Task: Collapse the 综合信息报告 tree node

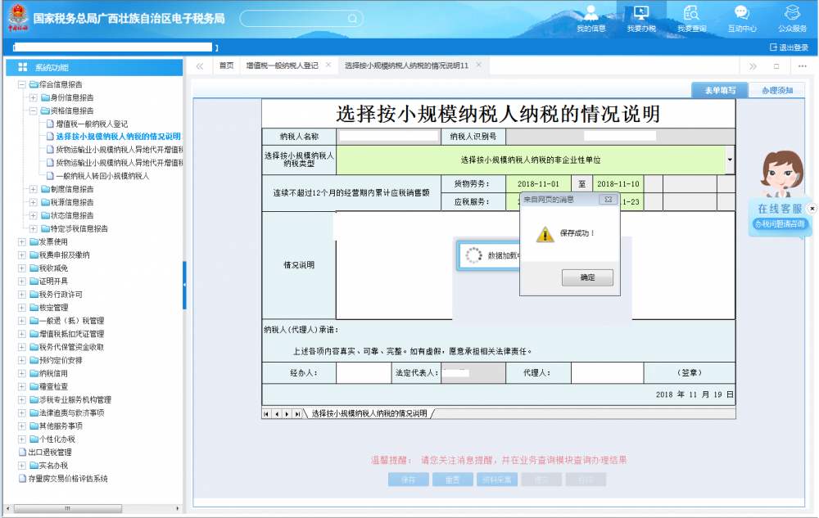Action: coord(22,84)
